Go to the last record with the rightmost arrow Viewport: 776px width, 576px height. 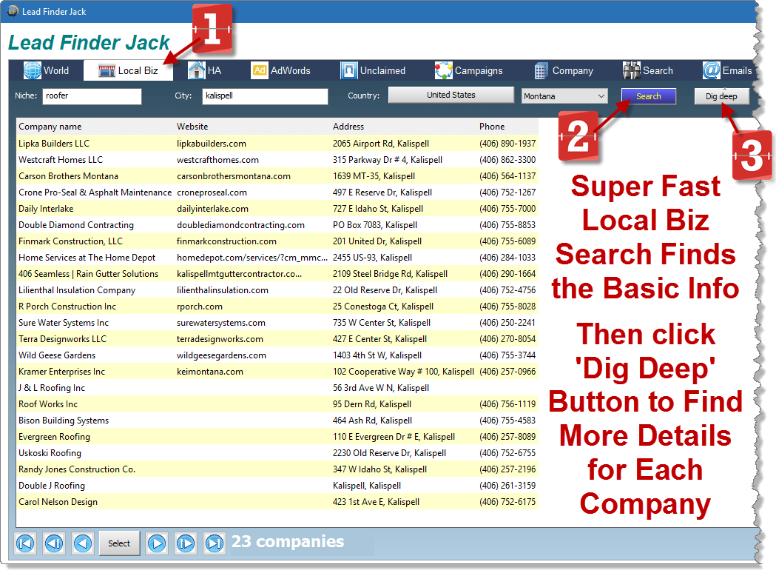pyautogui.click(x=215, y=543)
